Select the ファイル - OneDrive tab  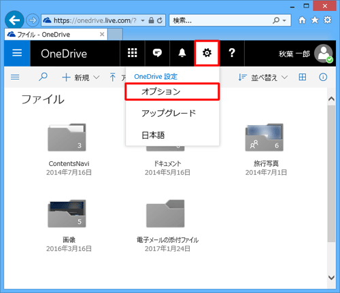click(56, 35)
